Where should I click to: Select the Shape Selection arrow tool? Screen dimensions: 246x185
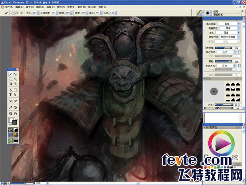coord(15,95)
